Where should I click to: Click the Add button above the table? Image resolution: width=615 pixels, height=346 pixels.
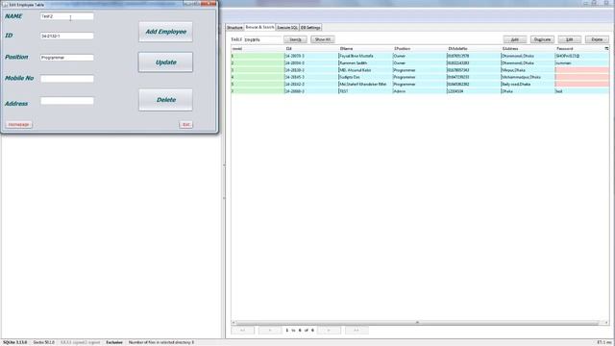(515, 39)
